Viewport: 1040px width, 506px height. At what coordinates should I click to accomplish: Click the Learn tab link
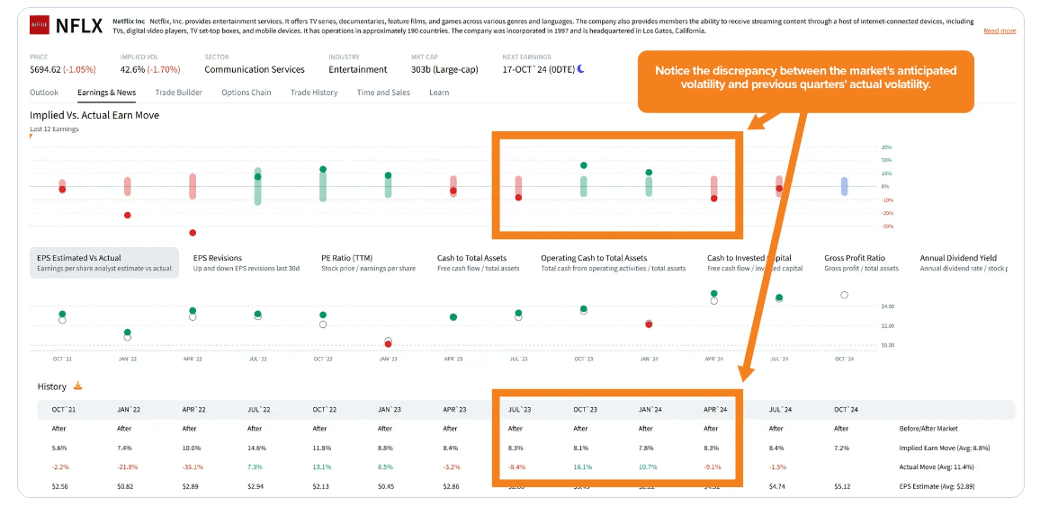tap(439, 93)
